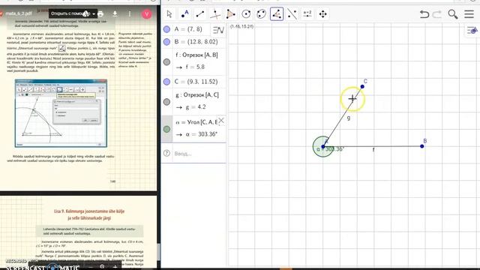Open the Graphics view style bar icon
The height and width of the screenshot is (270, 480).
pyautogui.click(x=472, y=30)
